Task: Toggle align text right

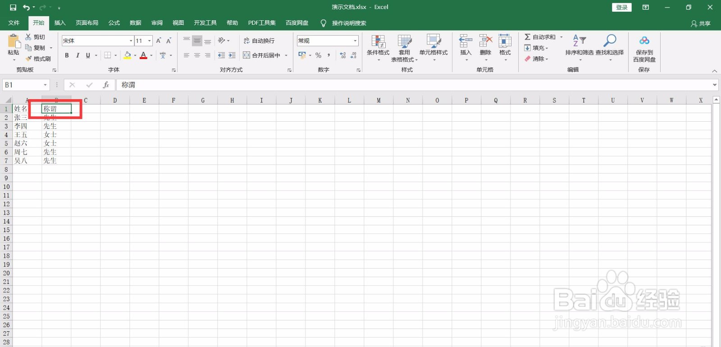Action: click(x=208, y=55)
